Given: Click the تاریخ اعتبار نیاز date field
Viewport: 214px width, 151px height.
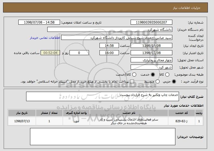Looking at the screenshot, I should (x=151, y=53).
